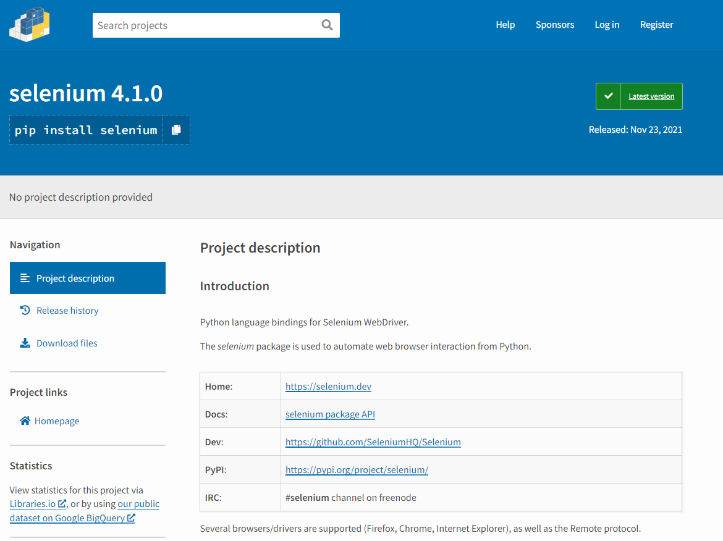Click the IRC: table cell
Viewport: 723px width, 541px height.
point(240,498)
